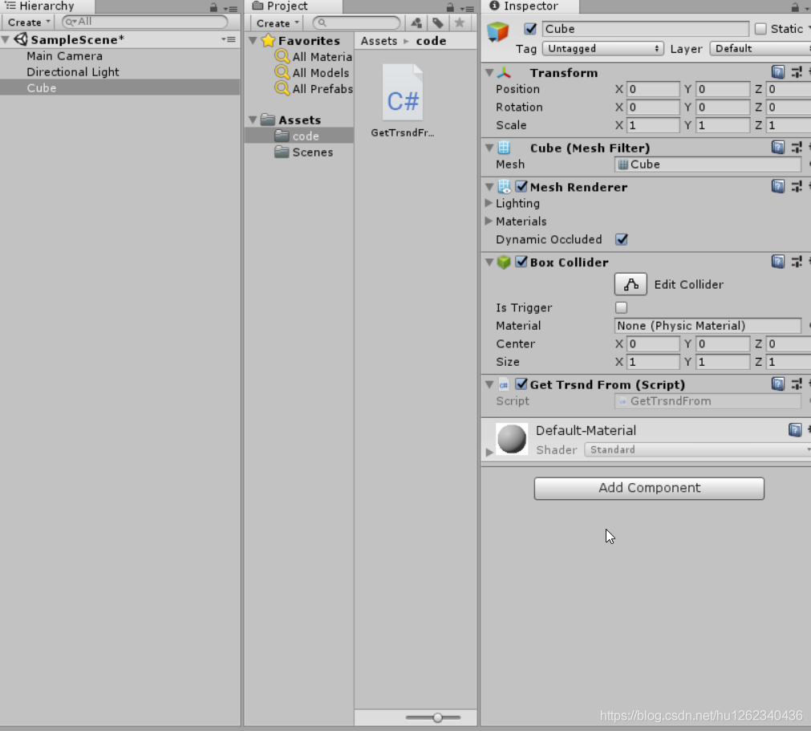811x731 pixels.
Task: Select Directional Light in Hierarchy
Action: pyautogui.click(x=73, y=72)
